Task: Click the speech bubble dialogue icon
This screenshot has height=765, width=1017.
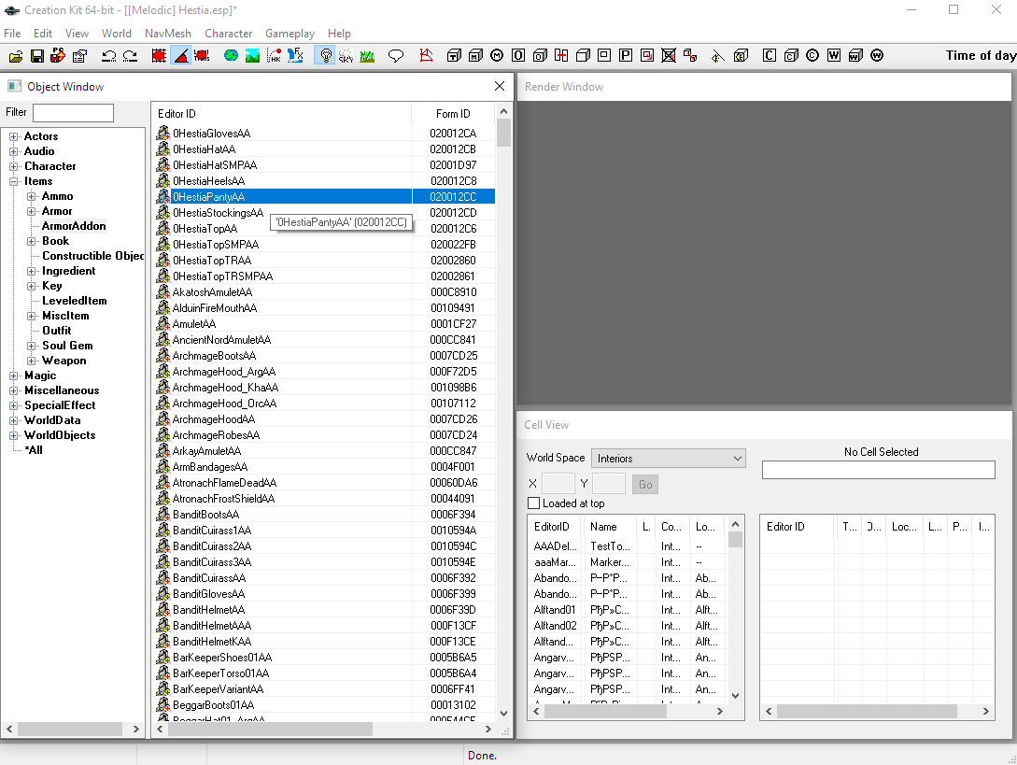Action: tap(396, 56)
